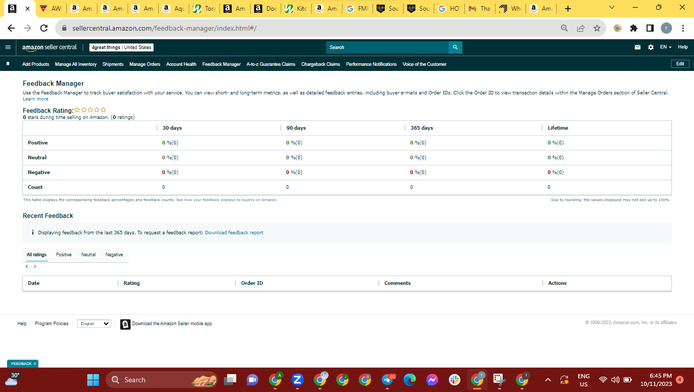Open Account Health menu item
694x392 pixels.
(181, 64)
